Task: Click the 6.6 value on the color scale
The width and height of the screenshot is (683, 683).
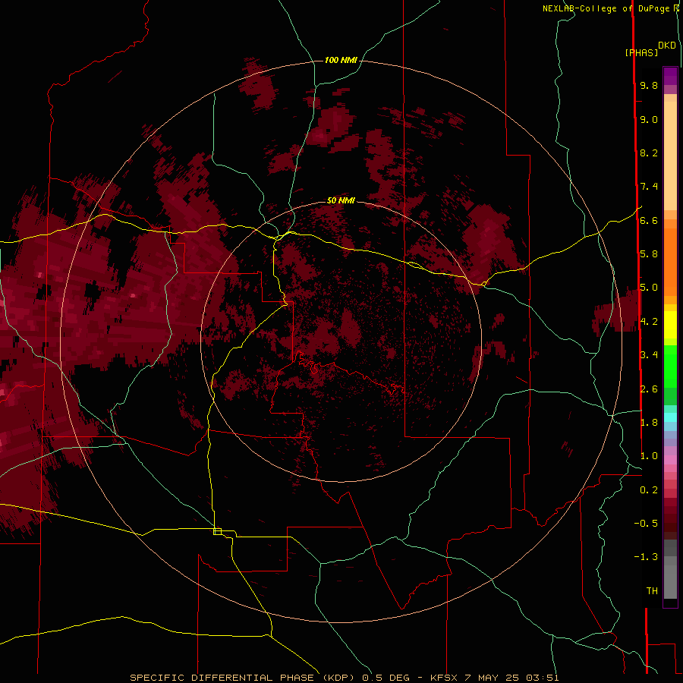Action: [649, 220]
